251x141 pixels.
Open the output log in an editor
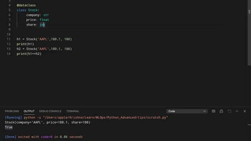point(229,111)
